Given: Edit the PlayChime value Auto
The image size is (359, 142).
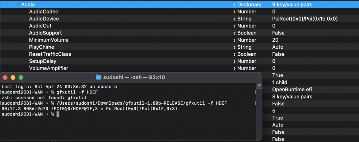Looking at the screenshot, I should (x=278, y=47).
